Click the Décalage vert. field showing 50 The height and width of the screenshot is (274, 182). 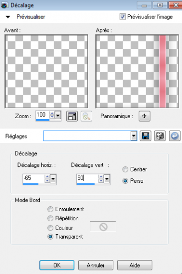click(x=87, y=178)
